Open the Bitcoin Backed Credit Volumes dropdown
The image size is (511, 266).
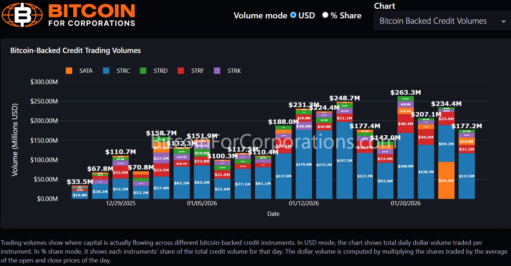tap(433, 21)
